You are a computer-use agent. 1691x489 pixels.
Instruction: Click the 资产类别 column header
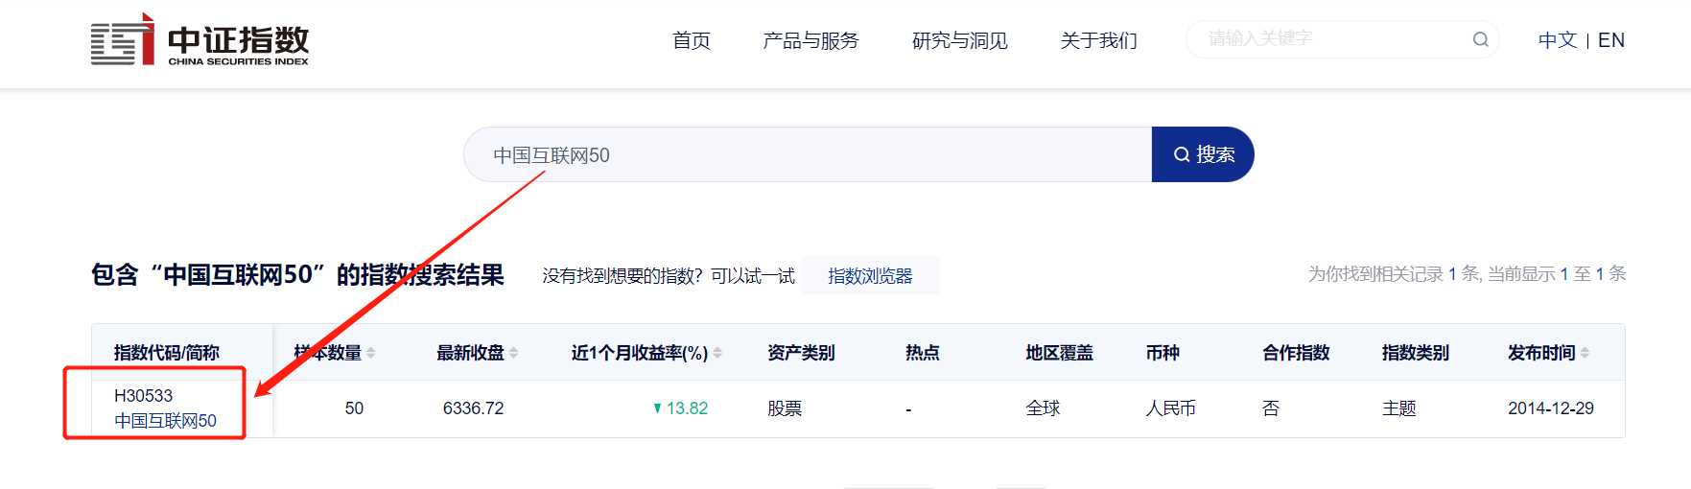pyautogui.click(x=801, y=353)
